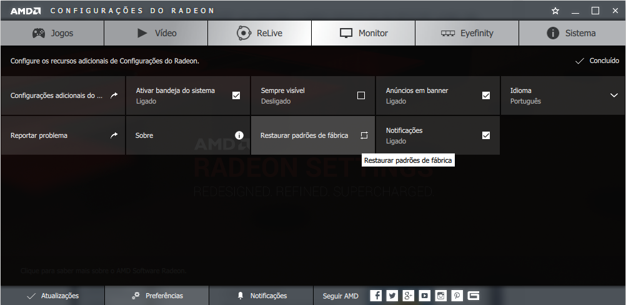Select the Monitor tab
The image size is (626, 305).
tap(364, 33)
